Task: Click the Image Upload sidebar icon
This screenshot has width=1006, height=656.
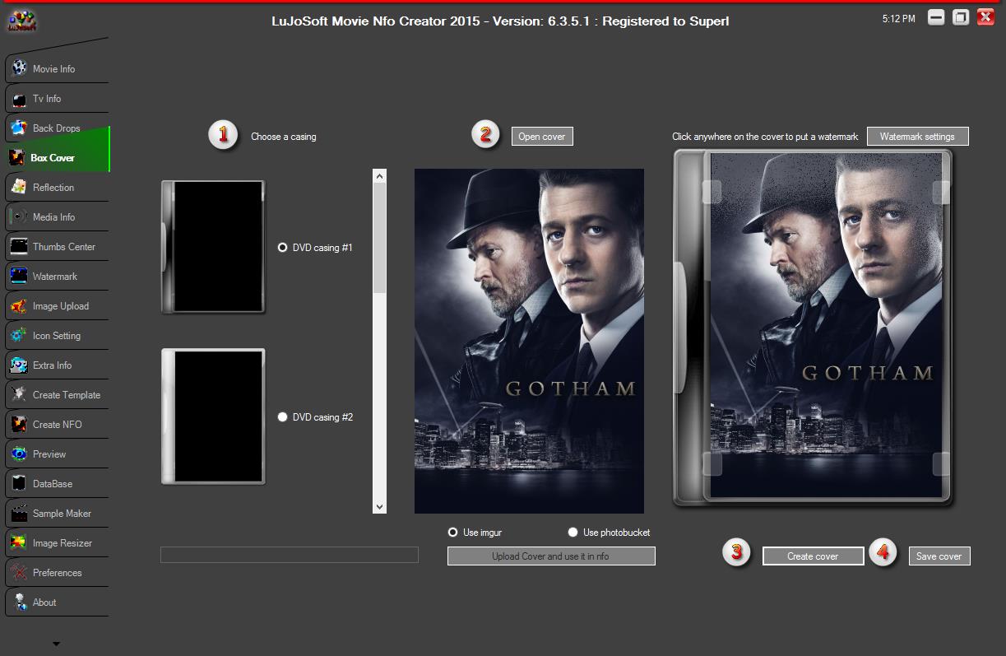Action: coord(19,306)
